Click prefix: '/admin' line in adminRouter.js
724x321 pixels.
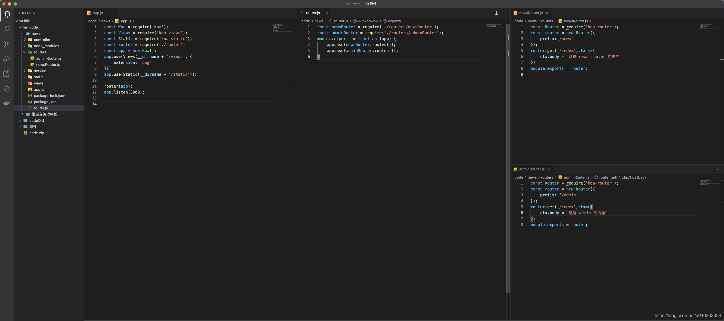point(559,195)
